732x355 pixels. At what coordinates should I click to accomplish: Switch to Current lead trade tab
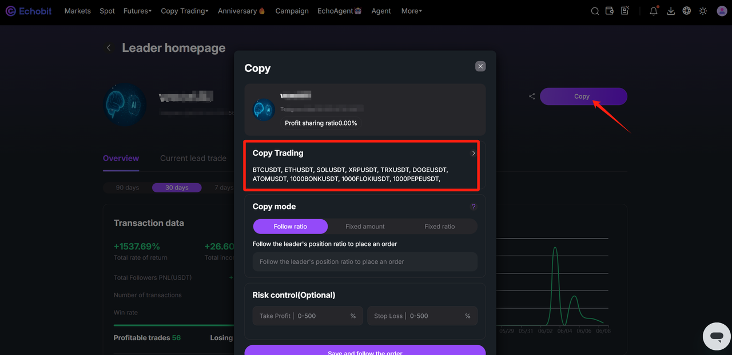point(193,158)
